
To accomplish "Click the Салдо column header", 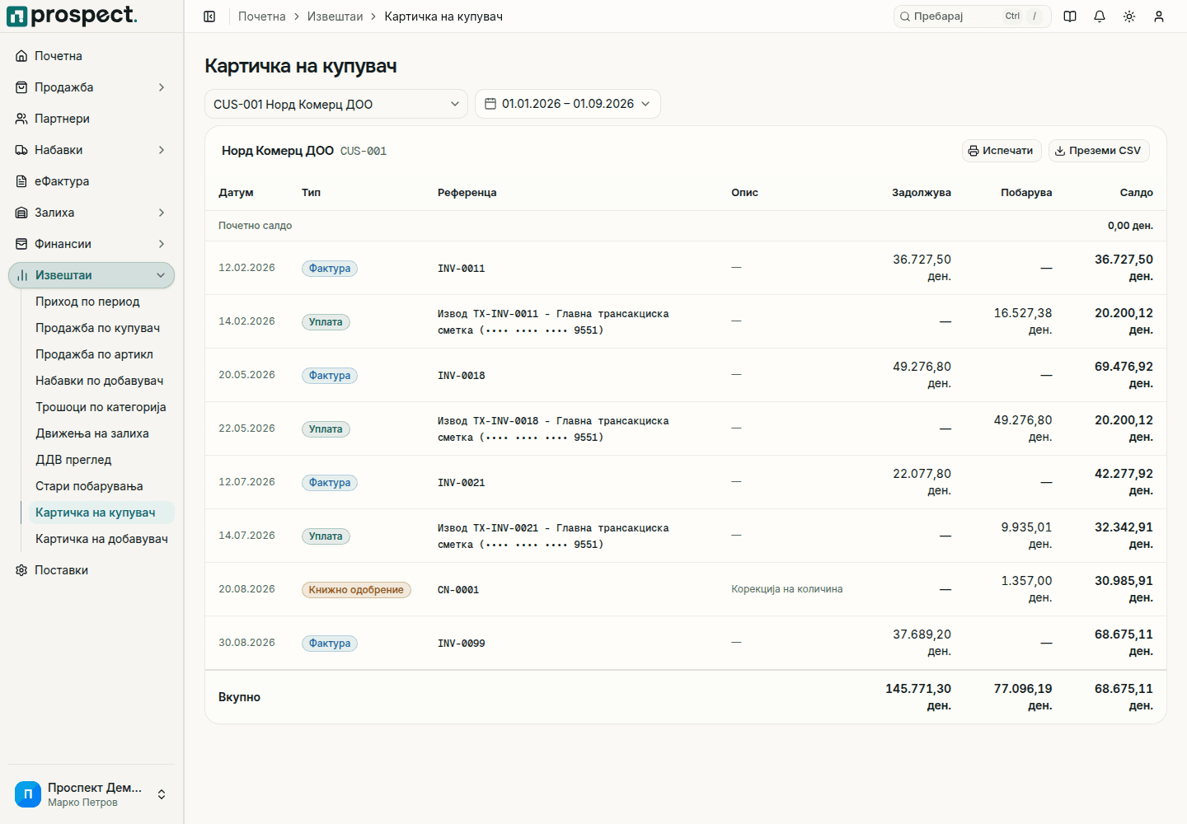I will pyautogui.click(x=1136, y=193).
